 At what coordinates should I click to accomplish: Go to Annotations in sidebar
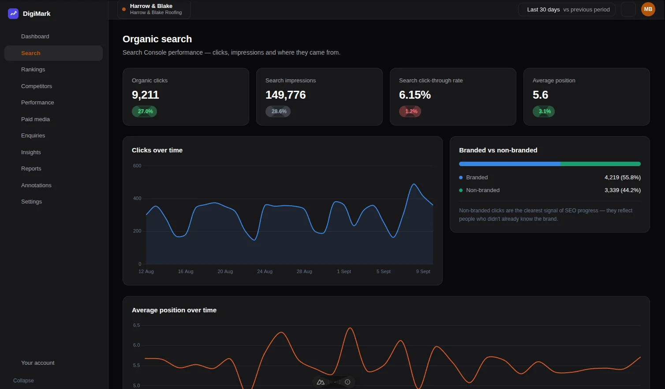tap(53, 185)
